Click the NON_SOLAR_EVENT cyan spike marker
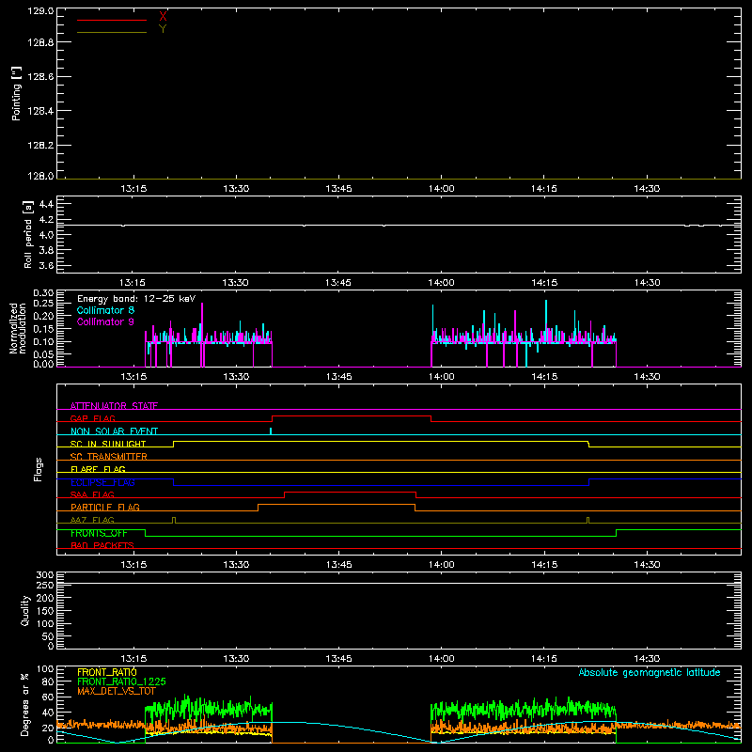 pyautogui.click(x=271, y=431)
